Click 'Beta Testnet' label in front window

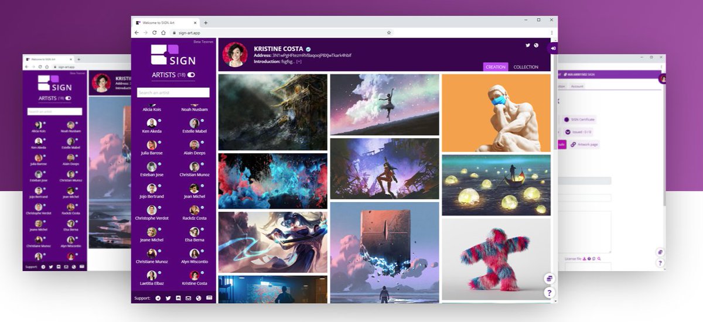tap(203, 42)
